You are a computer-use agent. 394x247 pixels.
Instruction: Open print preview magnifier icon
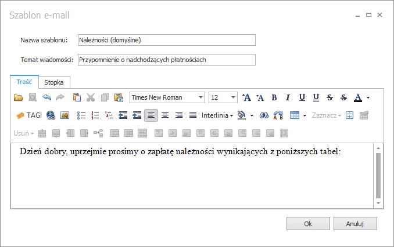(33, 97)
